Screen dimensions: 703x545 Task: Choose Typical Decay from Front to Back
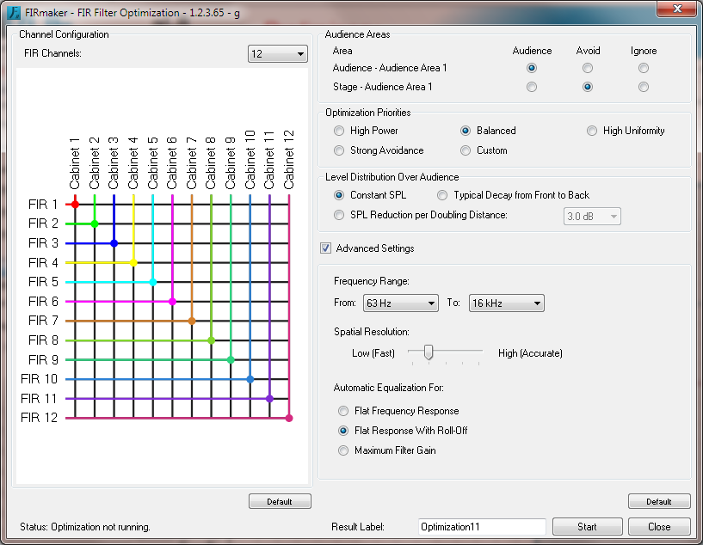point(442,195)
